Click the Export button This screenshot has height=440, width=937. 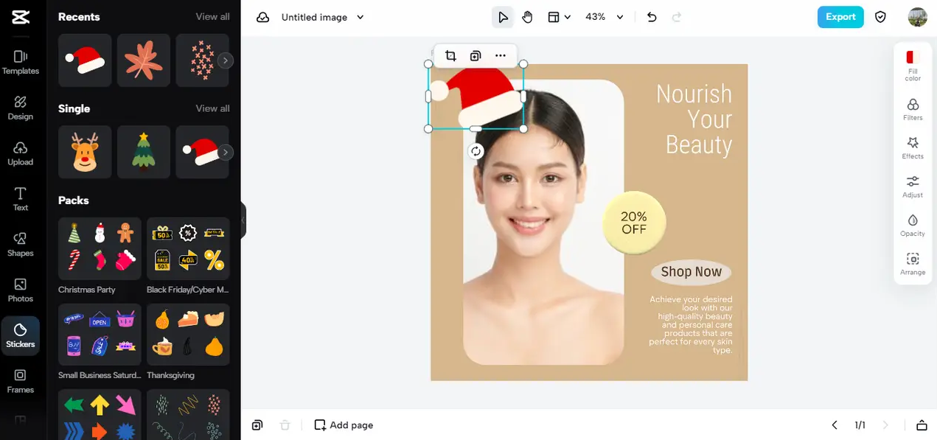click(x=840, y=17)
